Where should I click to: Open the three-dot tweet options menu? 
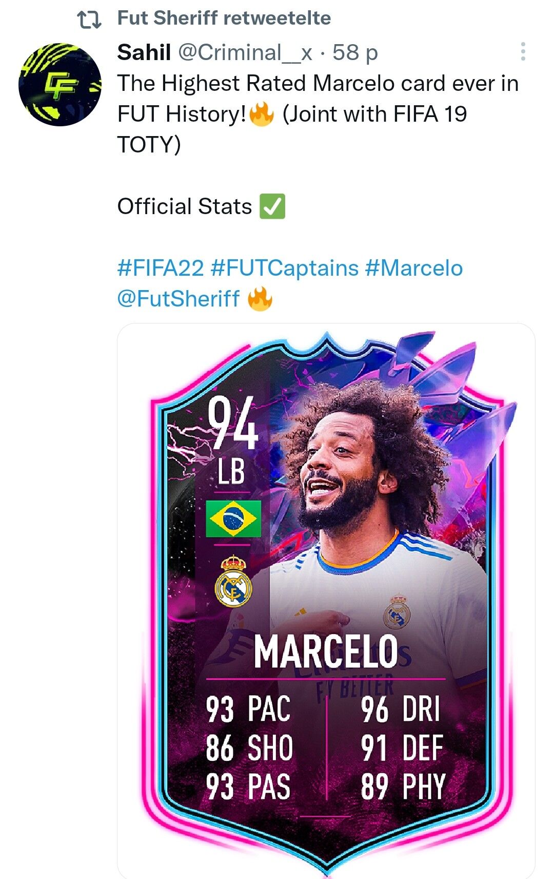pos(523,52)
